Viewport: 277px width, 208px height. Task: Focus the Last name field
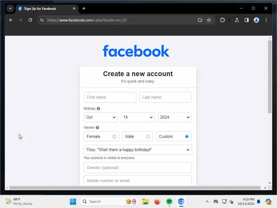166,97
